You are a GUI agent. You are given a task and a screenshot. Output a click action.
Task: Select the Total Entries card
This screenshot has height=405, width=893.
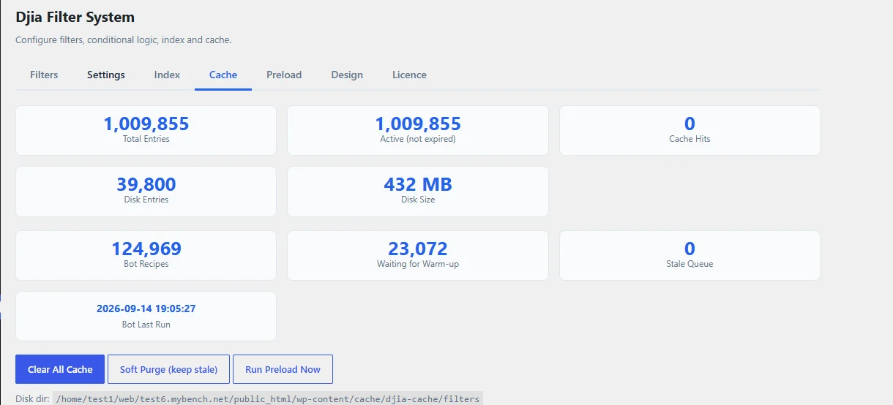pyautogui.click(x=146, y=130)
